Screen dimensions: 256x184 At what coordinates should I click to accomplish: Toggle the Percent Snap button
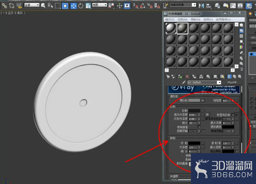tap(150, 6)
